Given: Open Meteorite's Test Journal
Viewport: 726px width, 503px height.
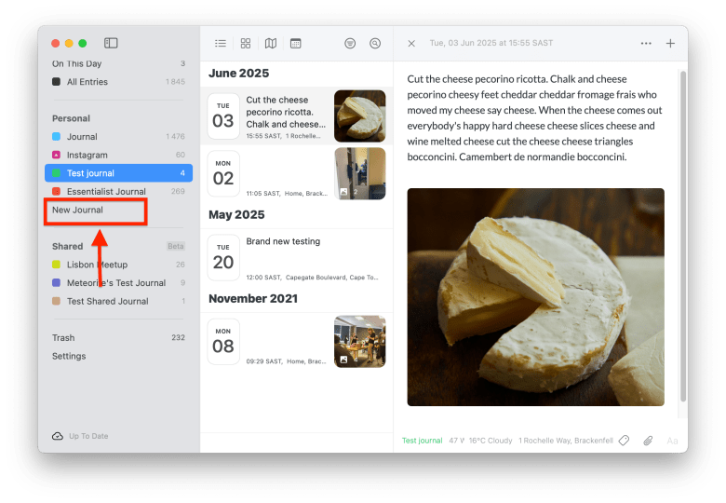Looking at the screenshot, I should (118, 282).
